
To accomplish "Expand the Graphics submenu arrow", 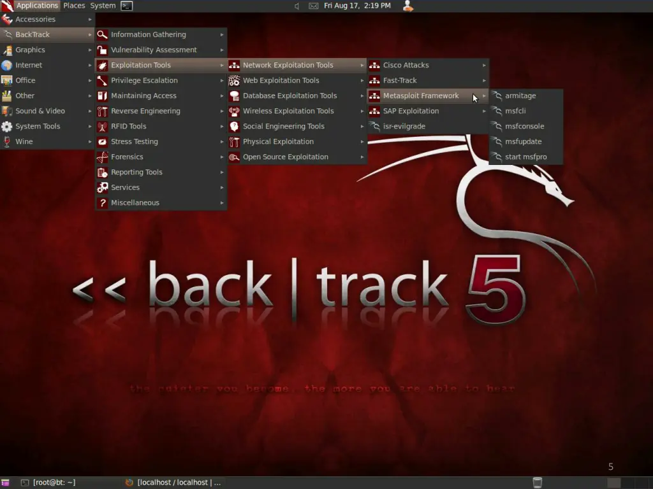I will [x=89, y=50].
